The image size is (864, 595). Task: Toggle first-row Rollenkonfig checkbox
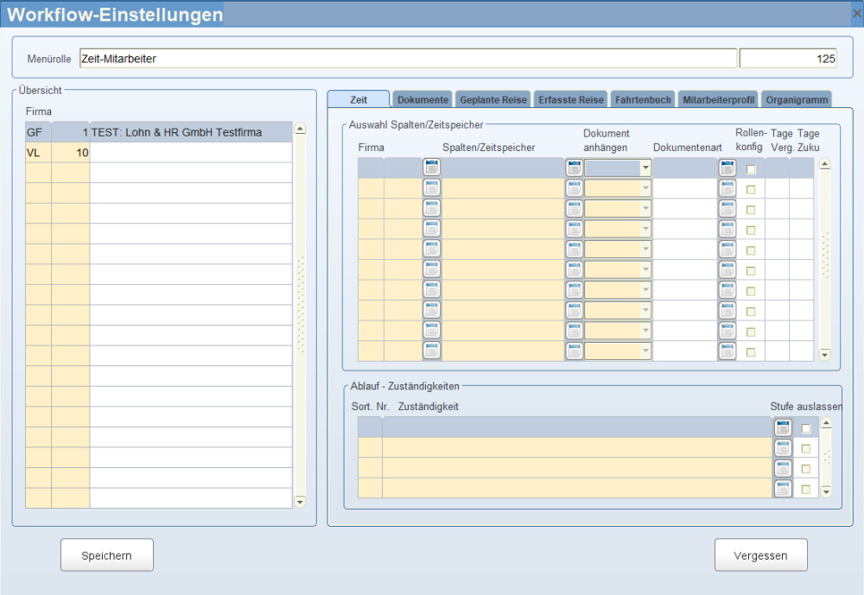pos(751,169)
